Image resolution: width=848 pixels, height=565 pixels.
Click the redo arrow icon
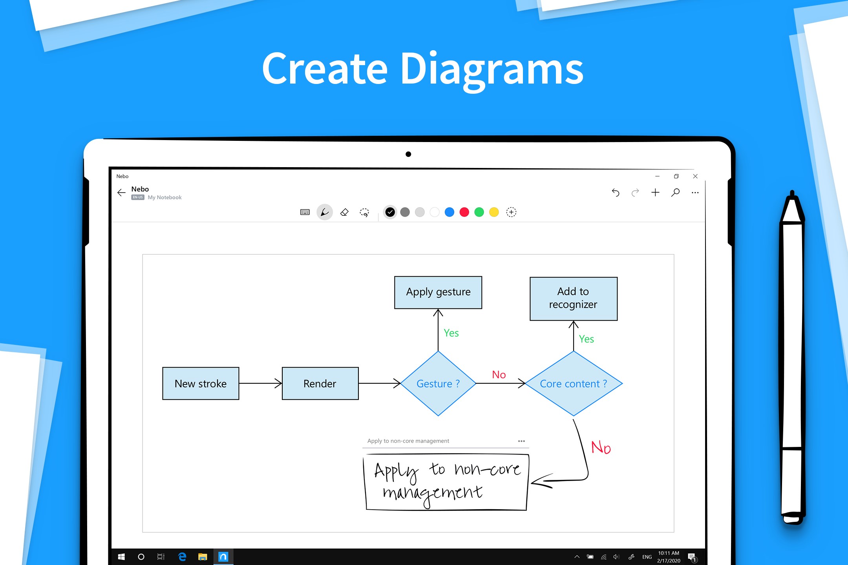coord(635,192)
